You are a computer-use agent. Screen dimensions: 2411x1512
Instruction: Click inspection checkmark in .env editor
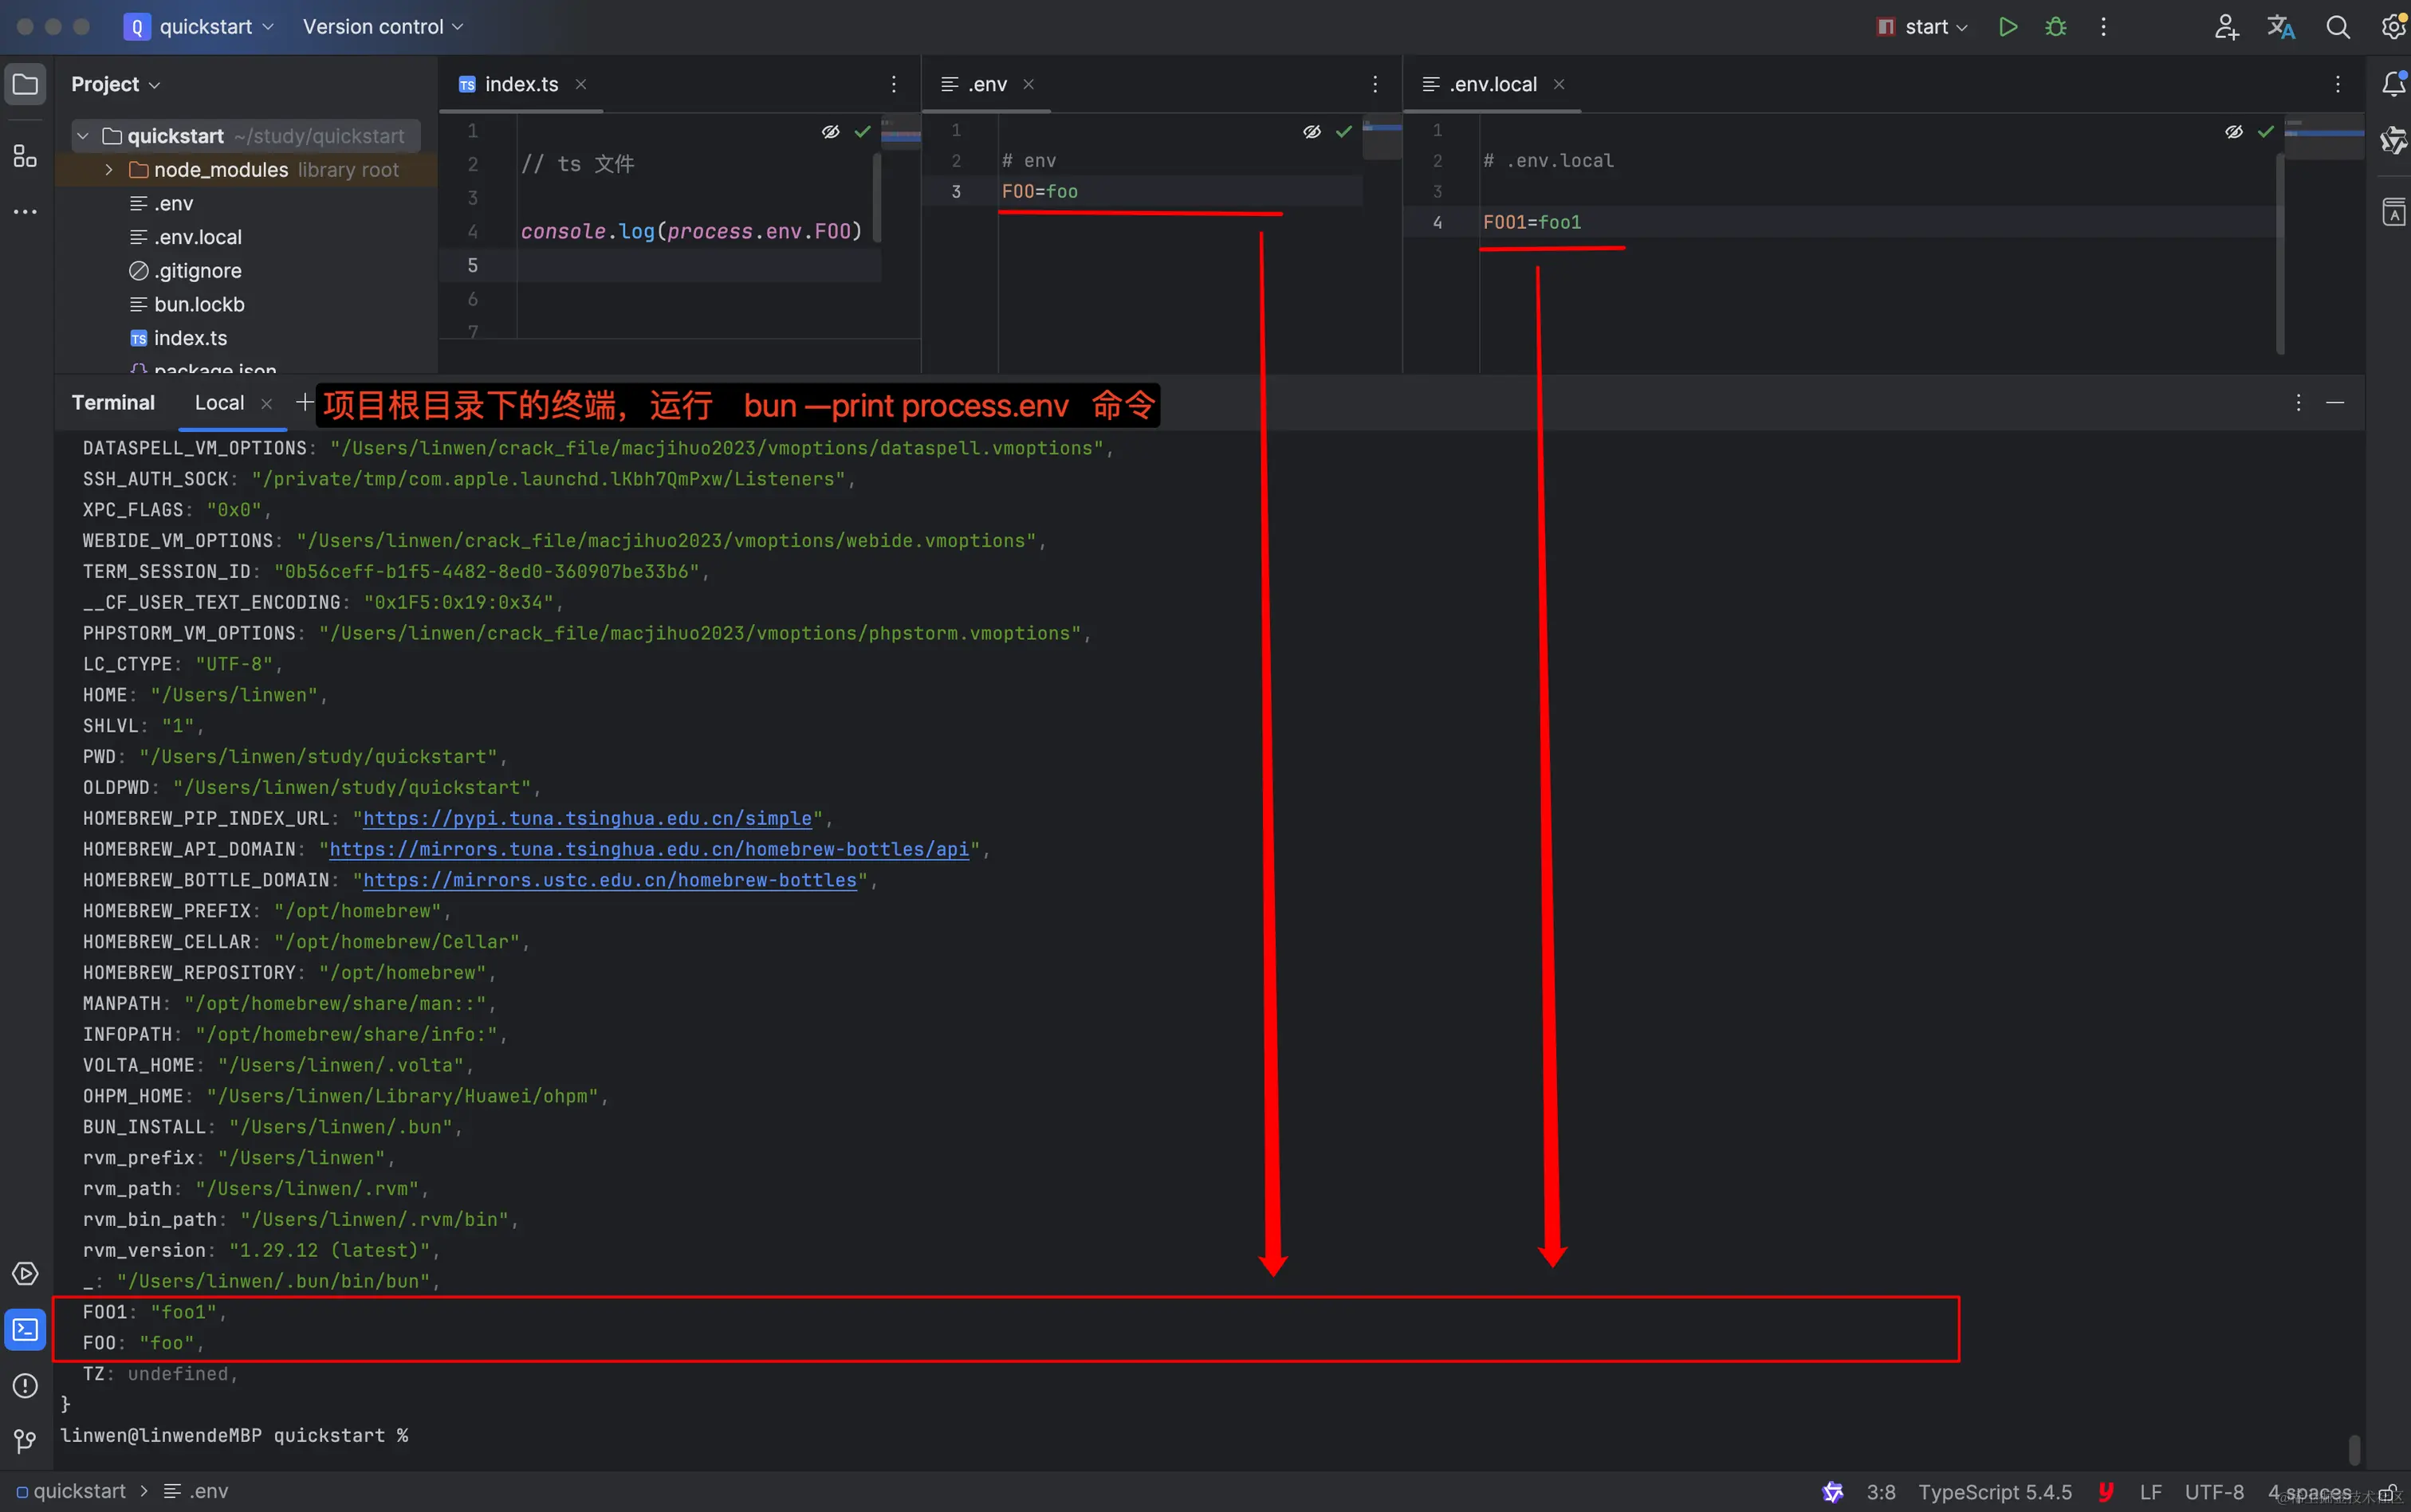(x=1343, y=131)
